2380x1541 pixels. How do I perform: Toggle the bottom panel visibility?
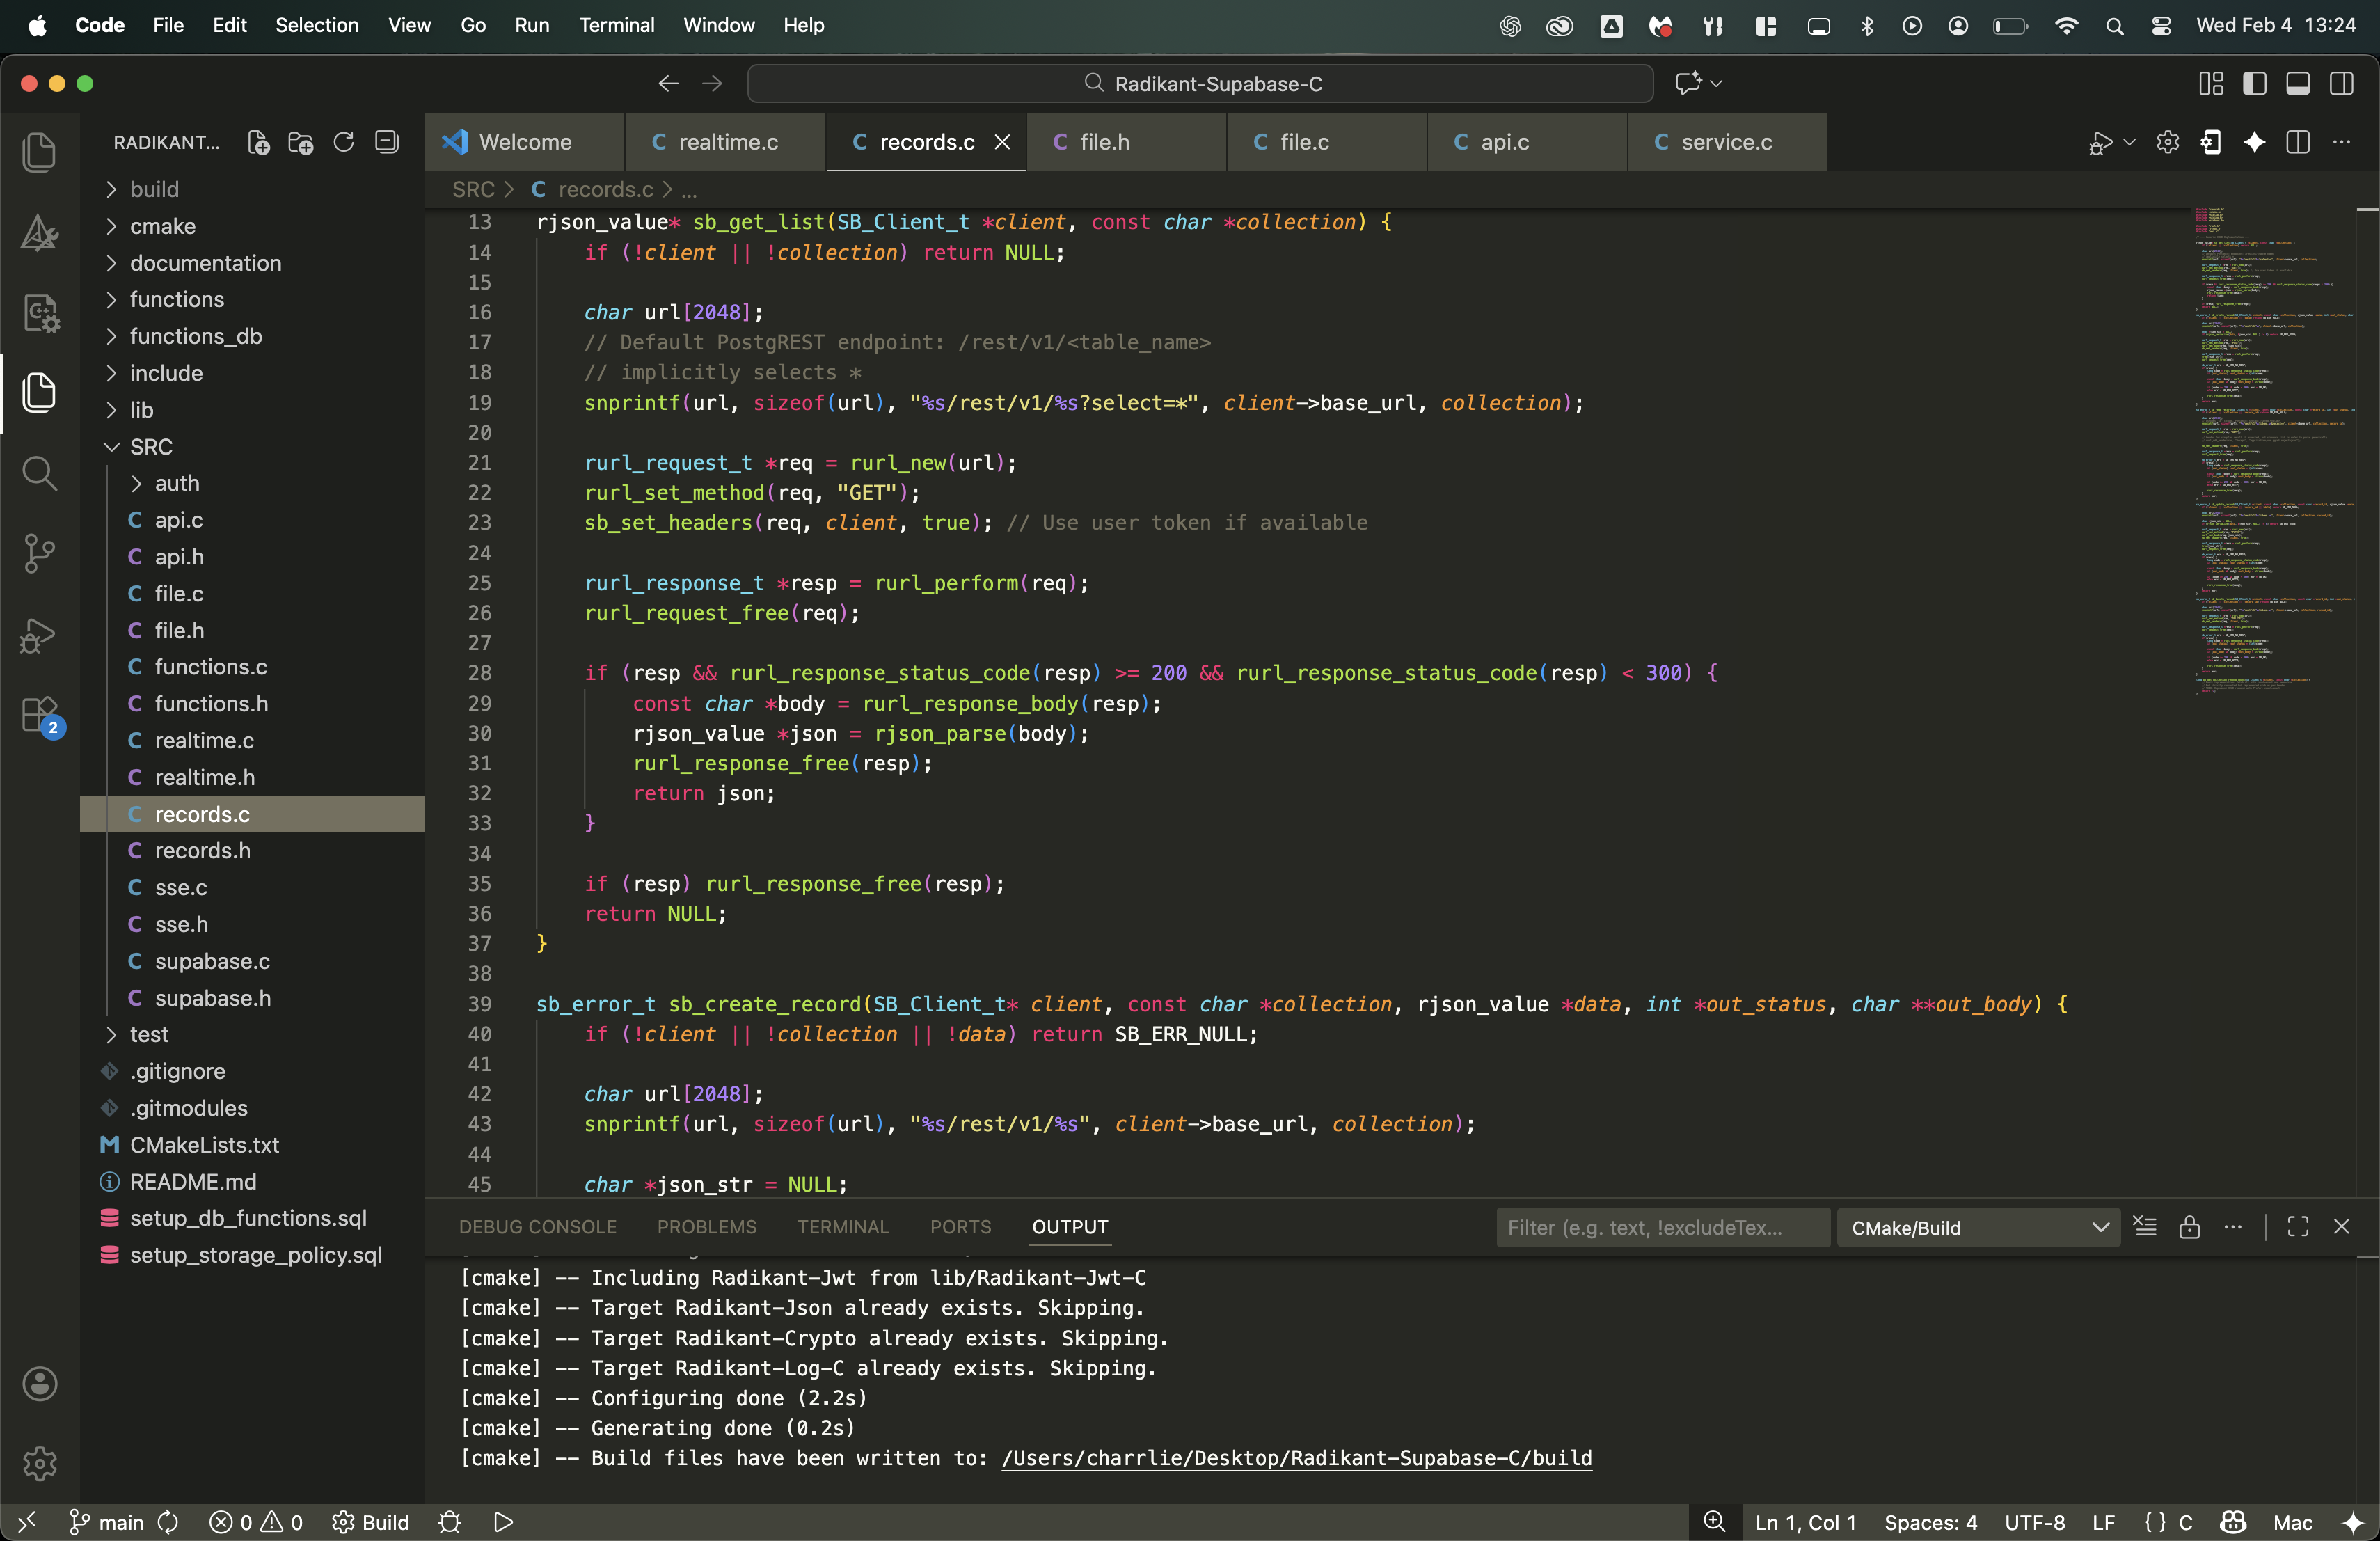click(2297, 83)
